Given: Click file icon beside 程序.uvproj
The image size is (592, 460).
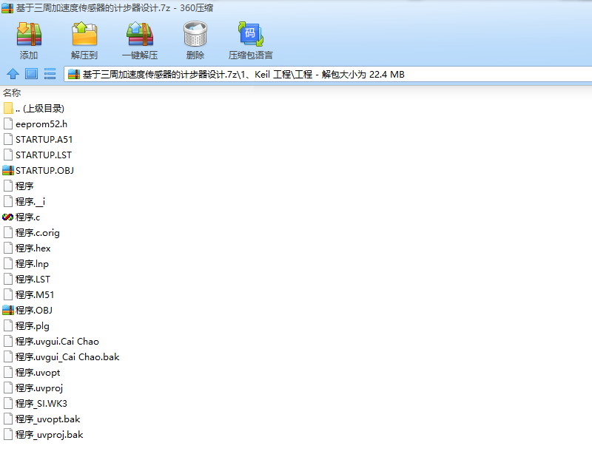Looking at the screenshot, I should point(8,388).
